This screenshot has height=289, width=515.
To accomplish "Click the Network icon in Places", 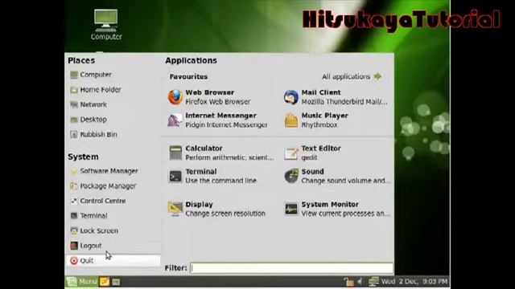I will 74,104.
